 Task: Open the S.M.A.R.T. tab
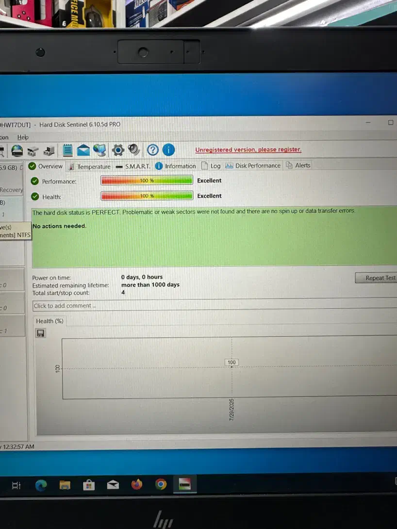133,166
